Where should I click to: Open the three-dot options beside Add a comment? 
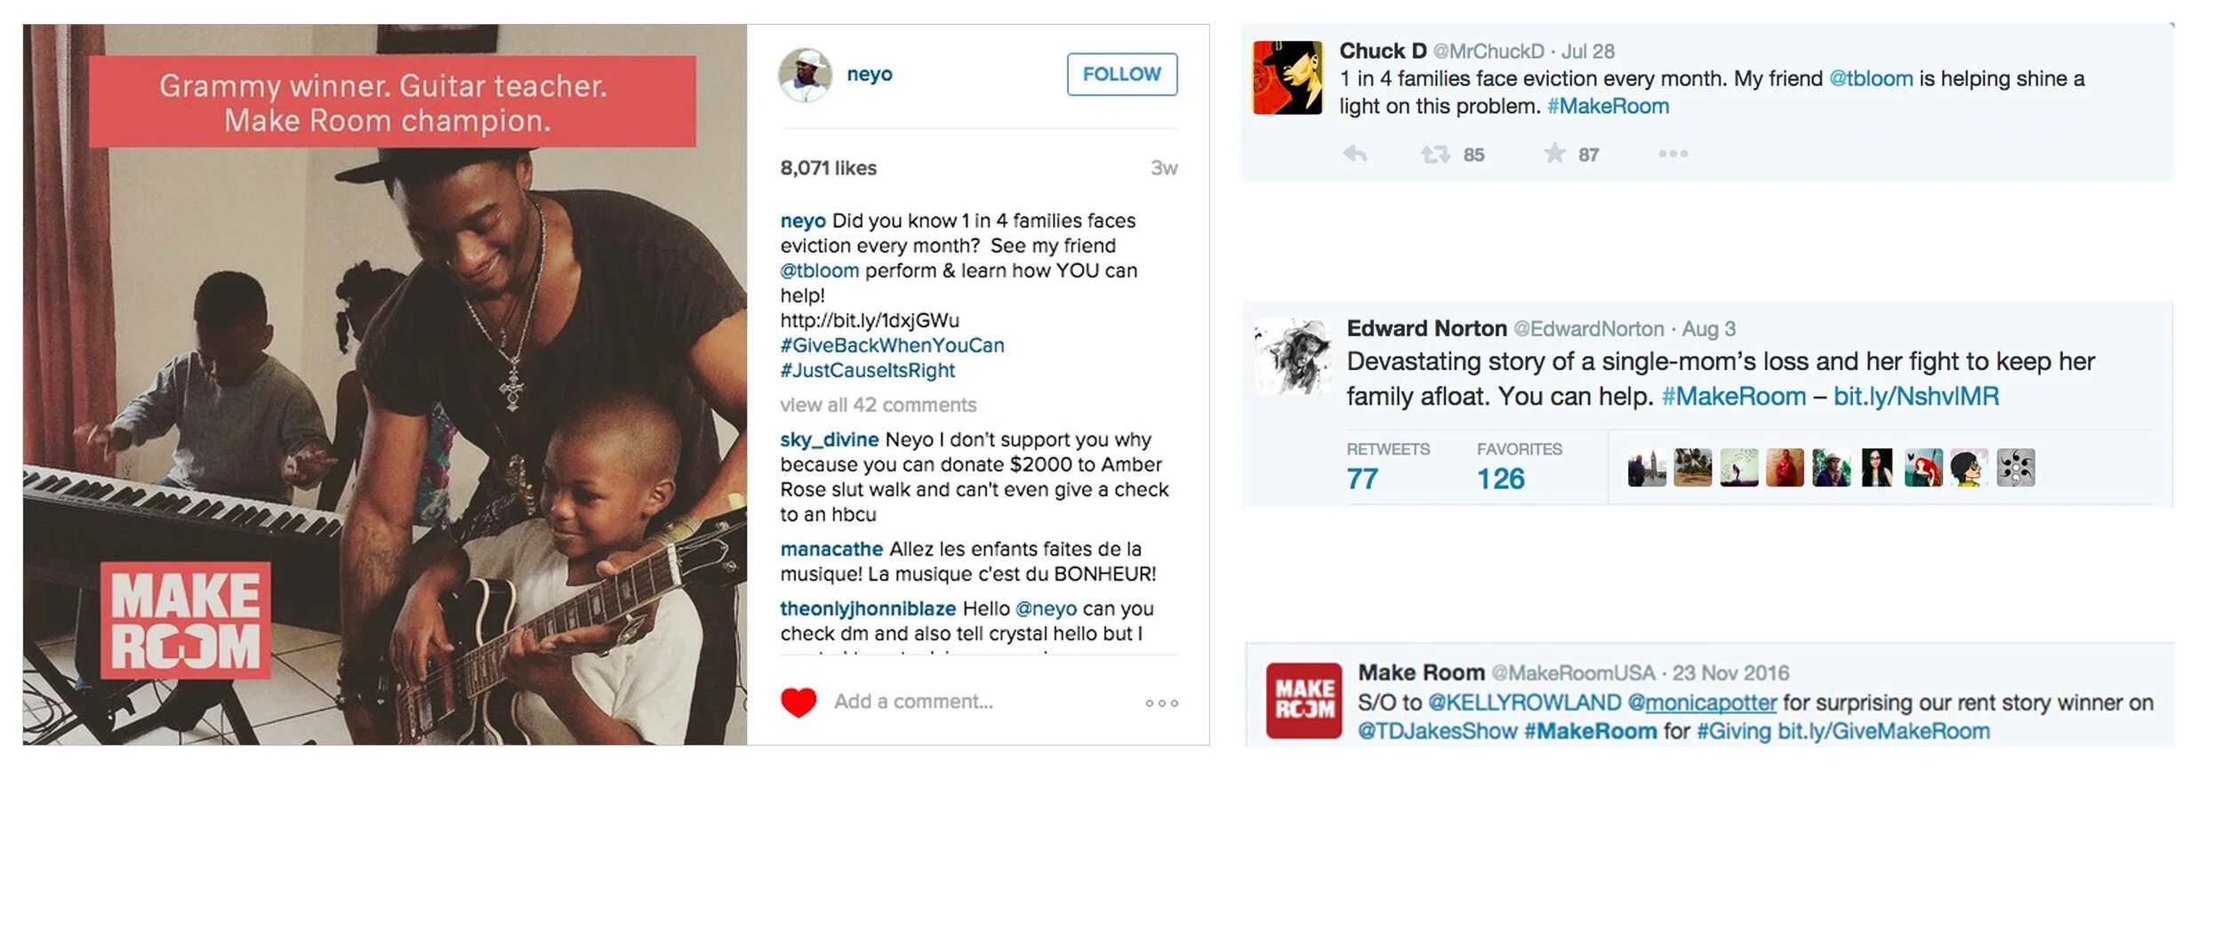click(x=1161, y=703)
